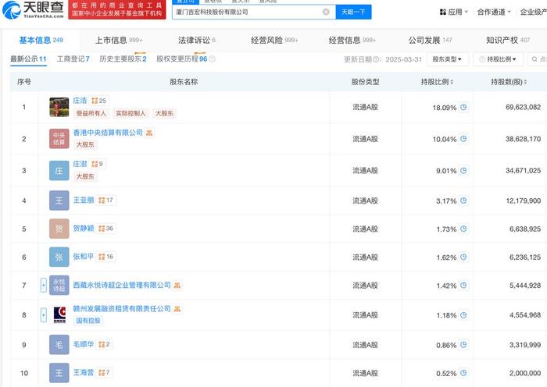Click the 香港中央结算 company logo thumbnail

[x=59, y=139]
